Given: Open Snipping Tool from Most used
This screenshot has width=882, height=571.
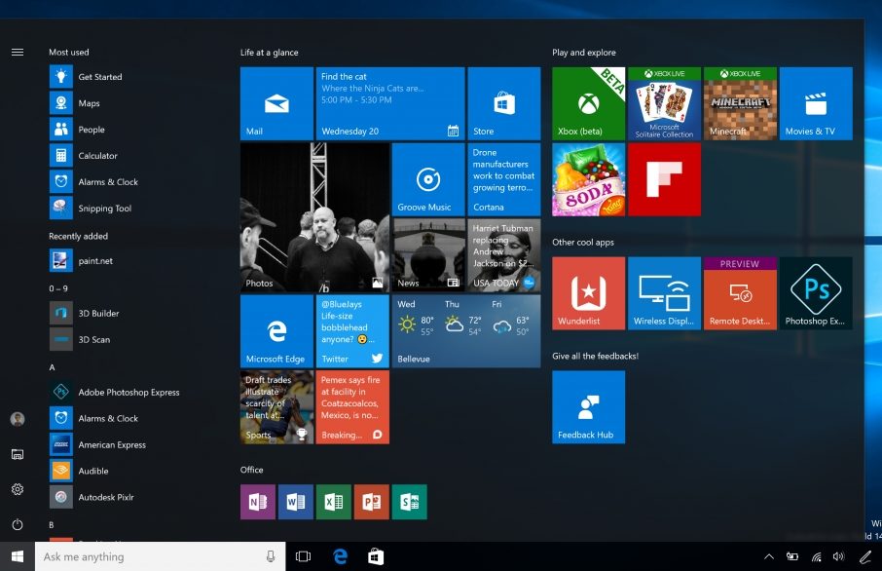Looking at the screenshot, I should [104, 209].
